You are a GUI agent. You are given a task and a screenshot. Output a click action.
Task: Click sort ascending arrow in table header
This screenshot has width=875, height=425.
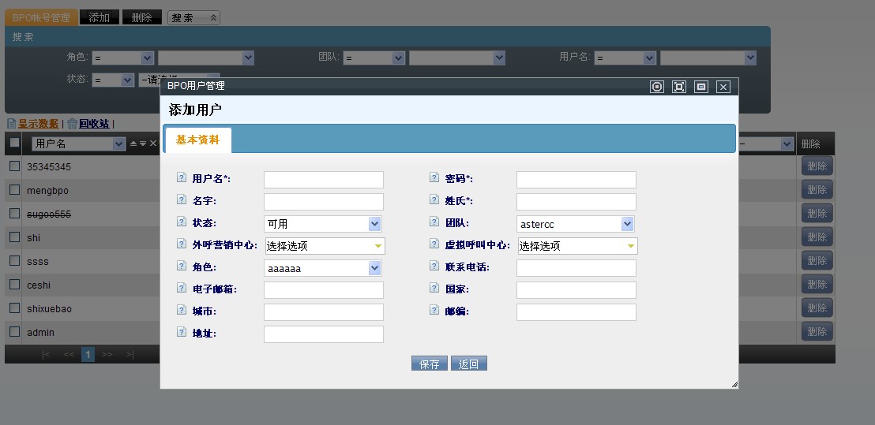(133, 144)
